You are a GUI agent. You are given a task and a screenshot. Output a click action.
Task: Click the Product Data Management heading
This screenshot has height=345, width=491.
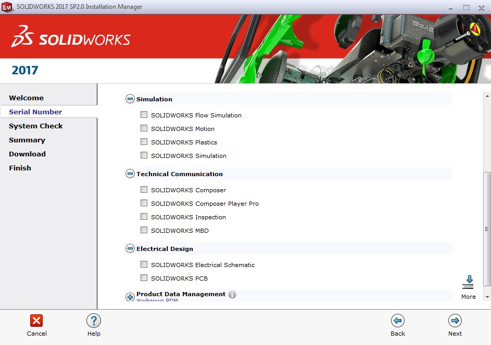pyautogui.click(x=181, y=294)
